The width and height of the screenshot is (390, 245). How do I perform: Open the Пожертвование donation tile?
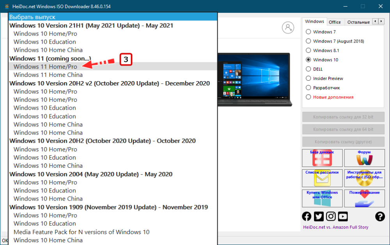[x=364, y=198]
